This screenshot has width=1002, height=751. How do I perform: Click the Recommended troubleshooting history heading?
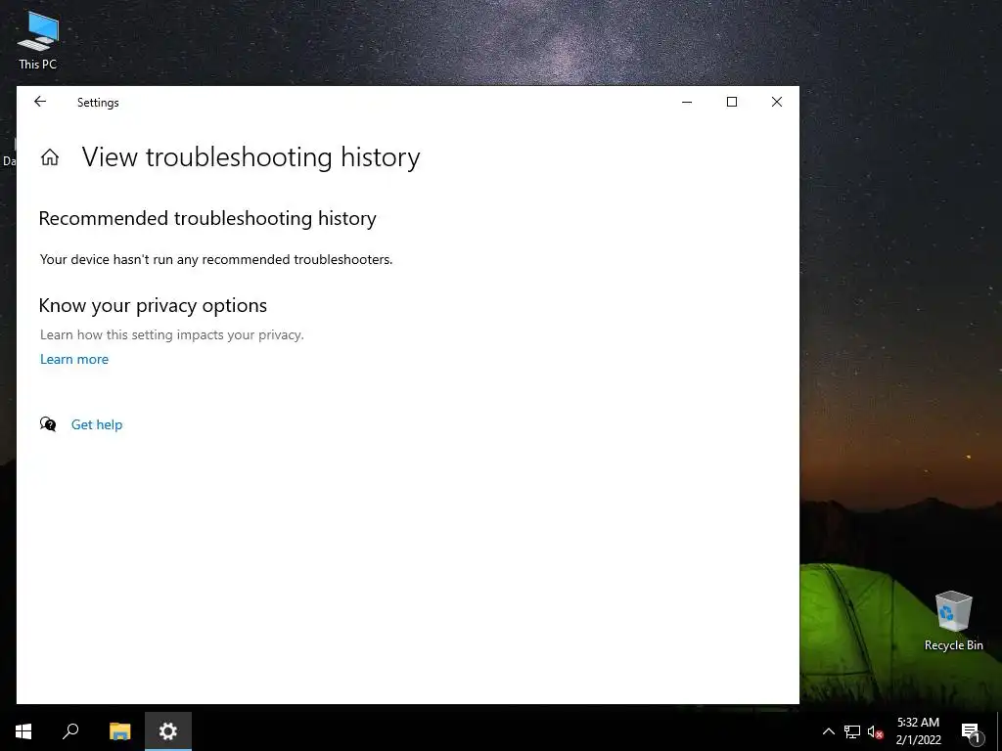pos(207,218)
